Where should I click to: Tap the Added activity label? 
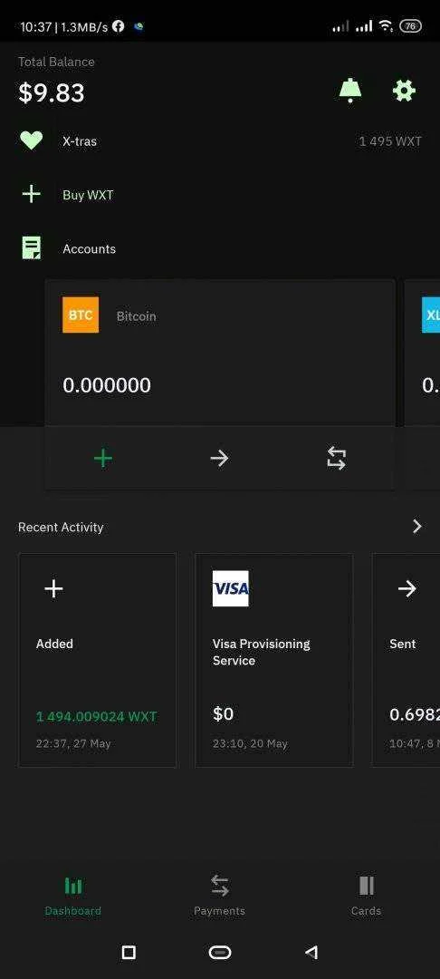[x=55, y=644]
